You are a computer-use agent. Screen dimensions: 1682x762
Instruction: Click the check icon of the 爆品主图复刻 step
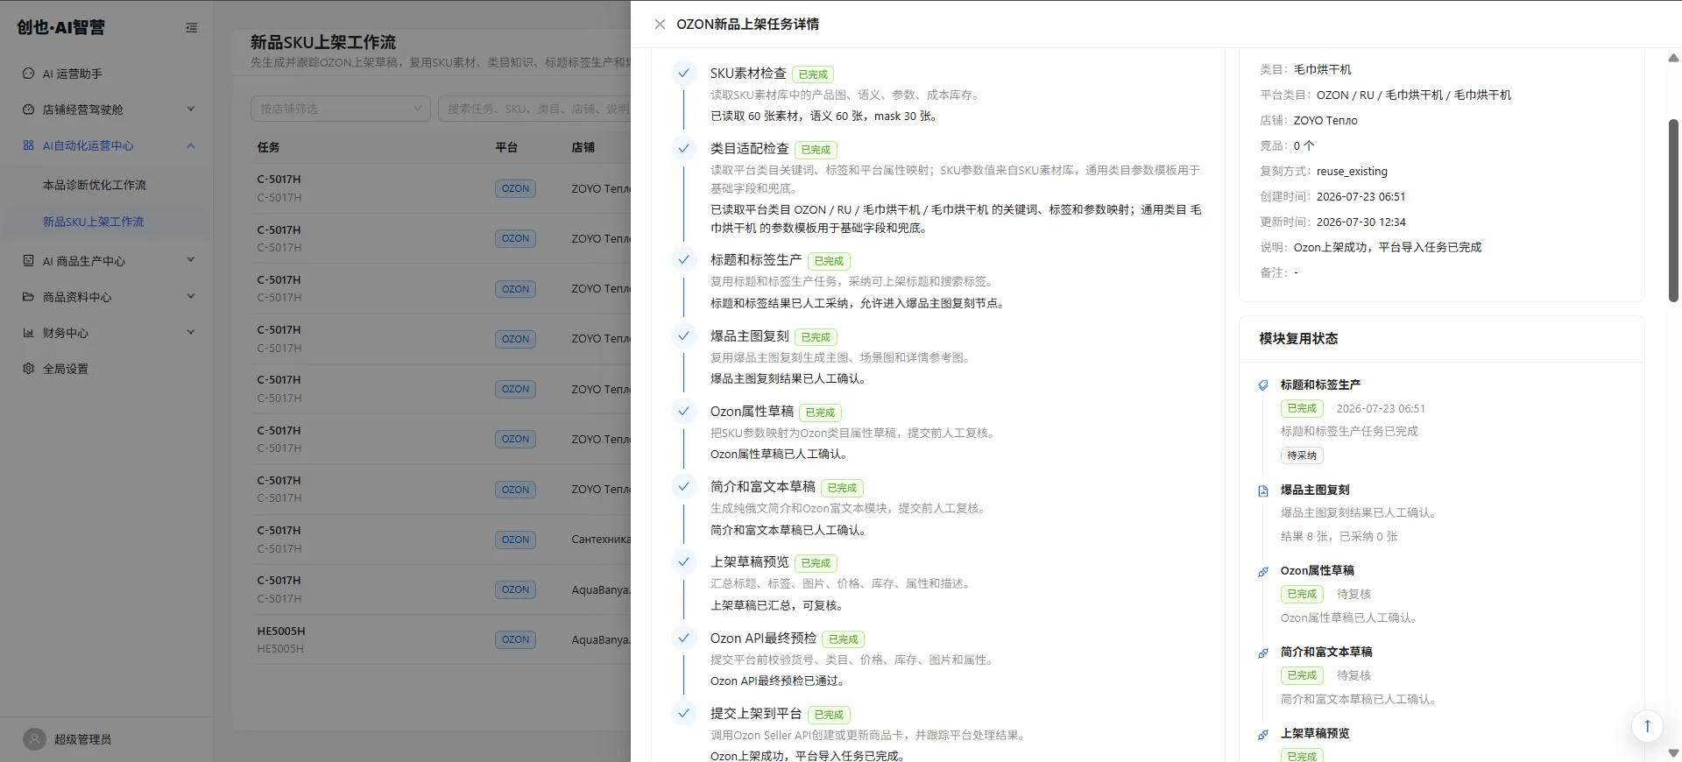pos(683,335)
